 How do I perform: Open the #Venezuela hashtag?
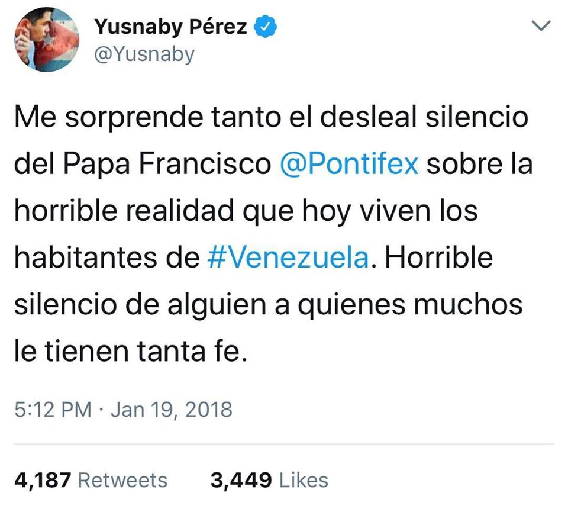(x=289, y=259)
